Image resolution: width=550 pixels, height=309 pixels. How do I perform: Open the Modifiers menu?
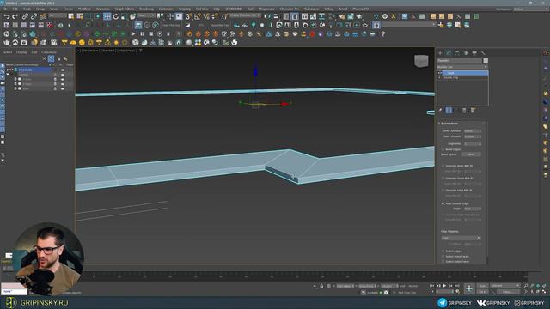point(84,9)
